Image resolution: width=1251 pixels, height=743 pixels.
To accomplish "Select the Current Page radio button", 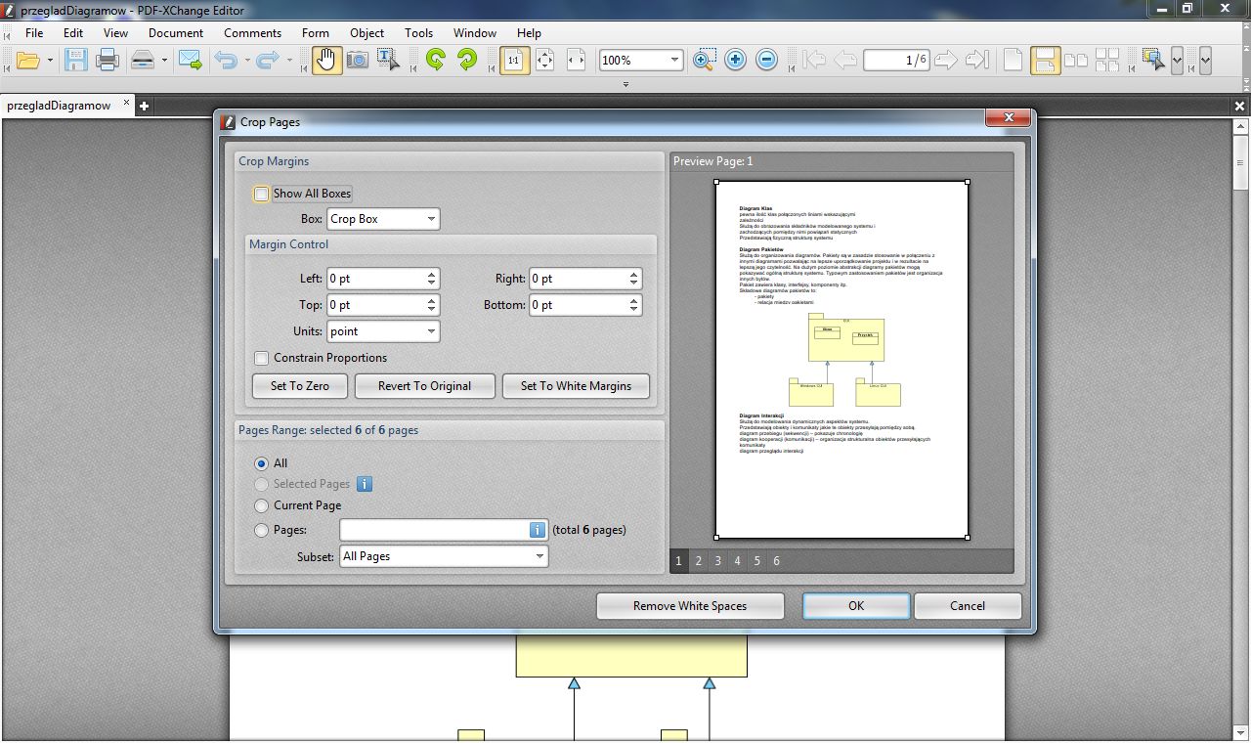I will (x=261, y=505).
